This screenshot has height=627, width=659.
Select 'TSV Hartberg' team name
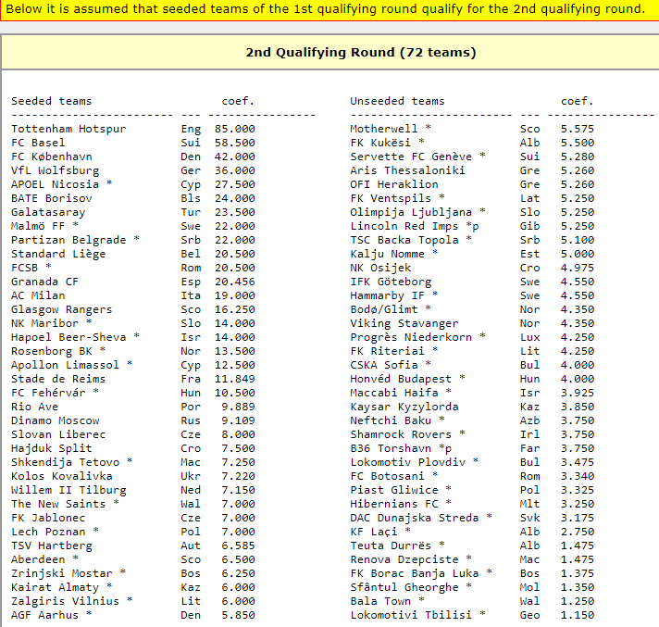tap(52, 545)
